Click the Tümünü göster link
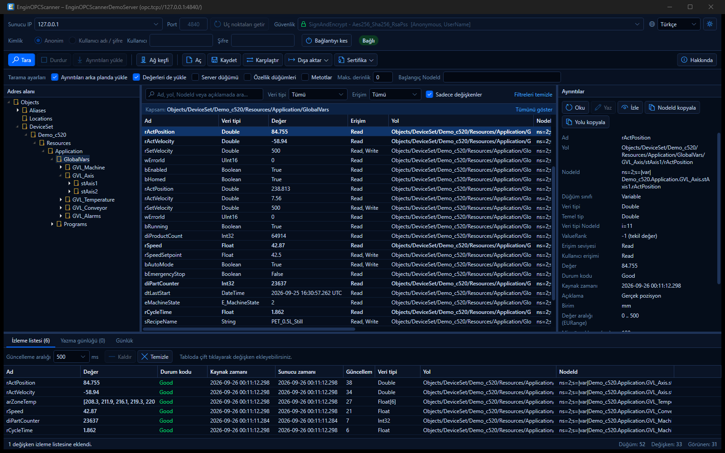The image size is (725, 453). (534, 110)
